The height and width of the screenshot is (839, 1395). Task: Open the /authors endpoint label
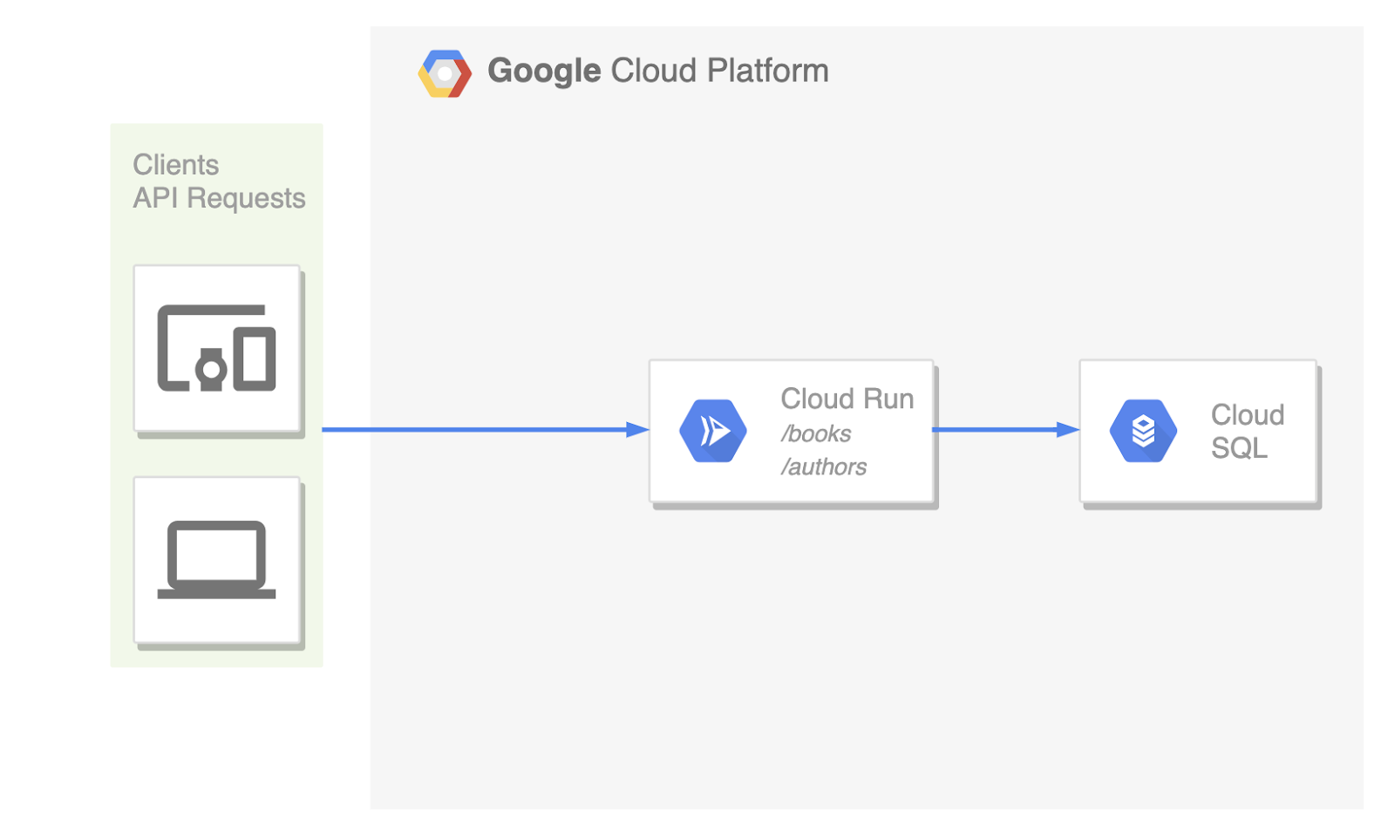click(x=823, y=467)
